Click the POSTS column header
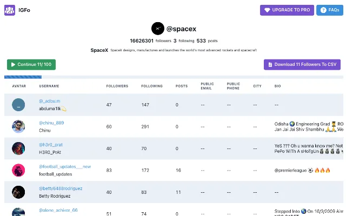 [x=182, y=86]
